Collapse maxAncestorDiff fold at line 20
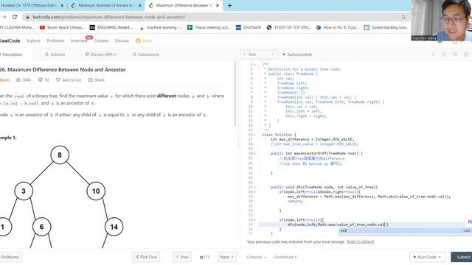Image resolution: width=472 pixels, height=265 pixels. (x=254, y=154)
